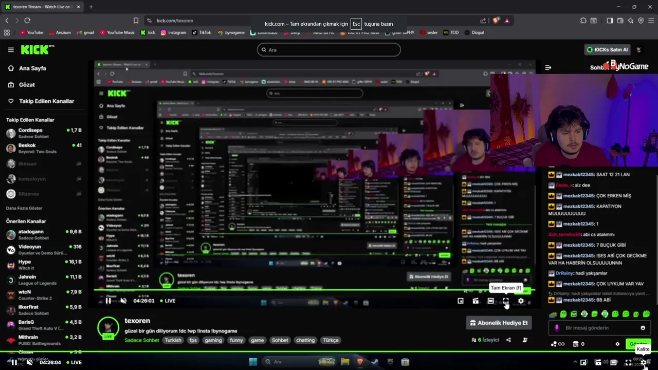Seek on the inner player green progress bar
This screenshot has height=370, width=658.
[315, 291]
